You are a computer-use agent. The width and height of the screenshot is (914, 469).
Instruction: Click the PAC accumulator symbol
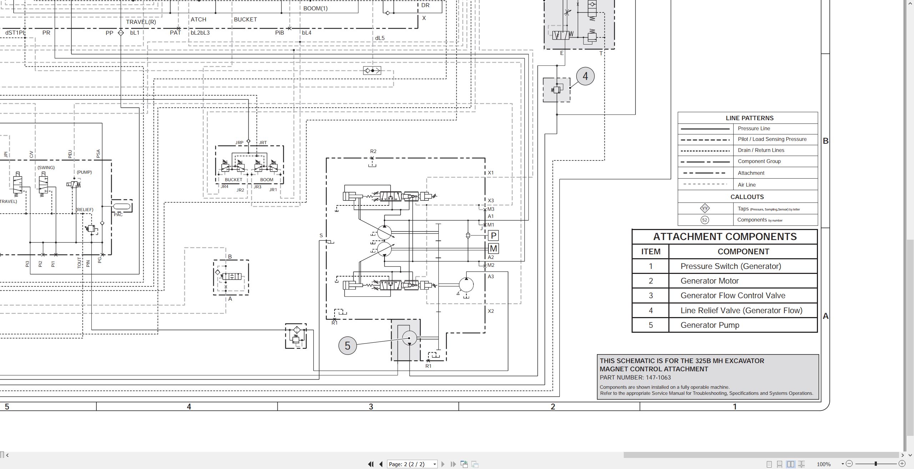click(122, 207)
